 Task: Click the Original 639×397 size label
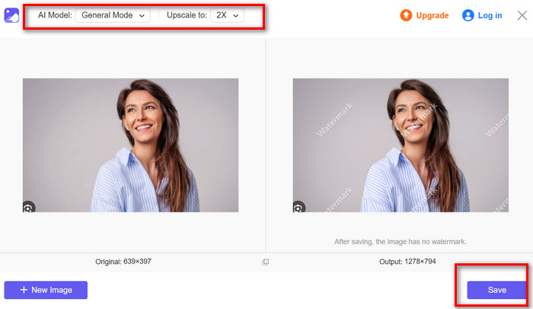coord(124,262)
